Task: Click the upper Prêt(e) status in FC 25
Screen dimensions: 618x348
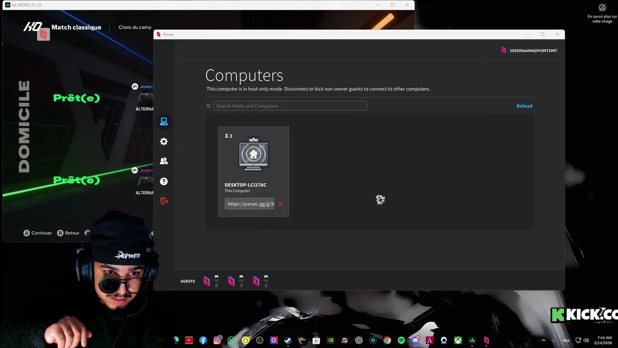Action: click(76, 98)
